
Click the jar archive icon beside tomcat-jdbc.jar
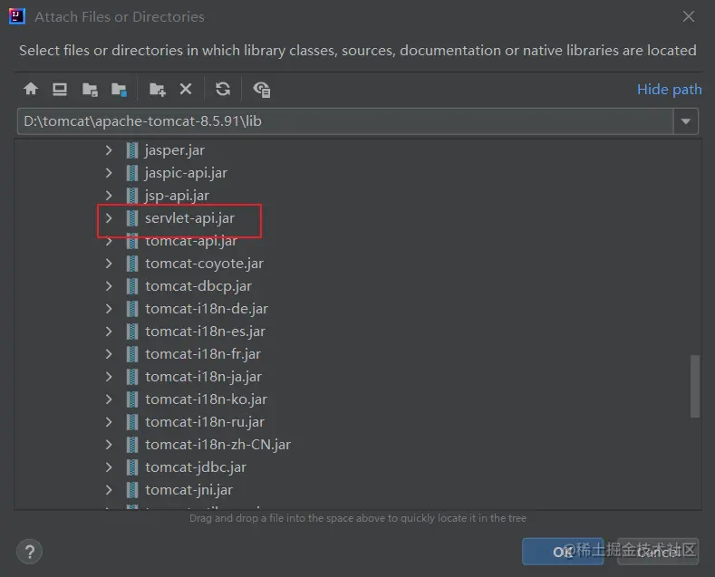pyautogui.click(x=131, y=467)
